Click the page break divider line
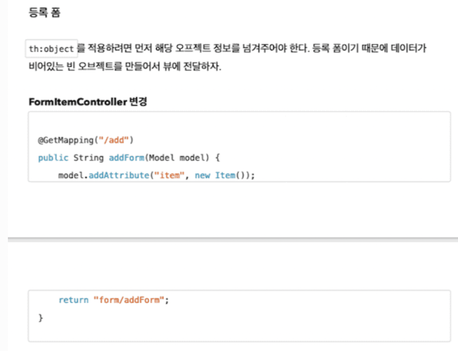 click(x=233, y=240)
